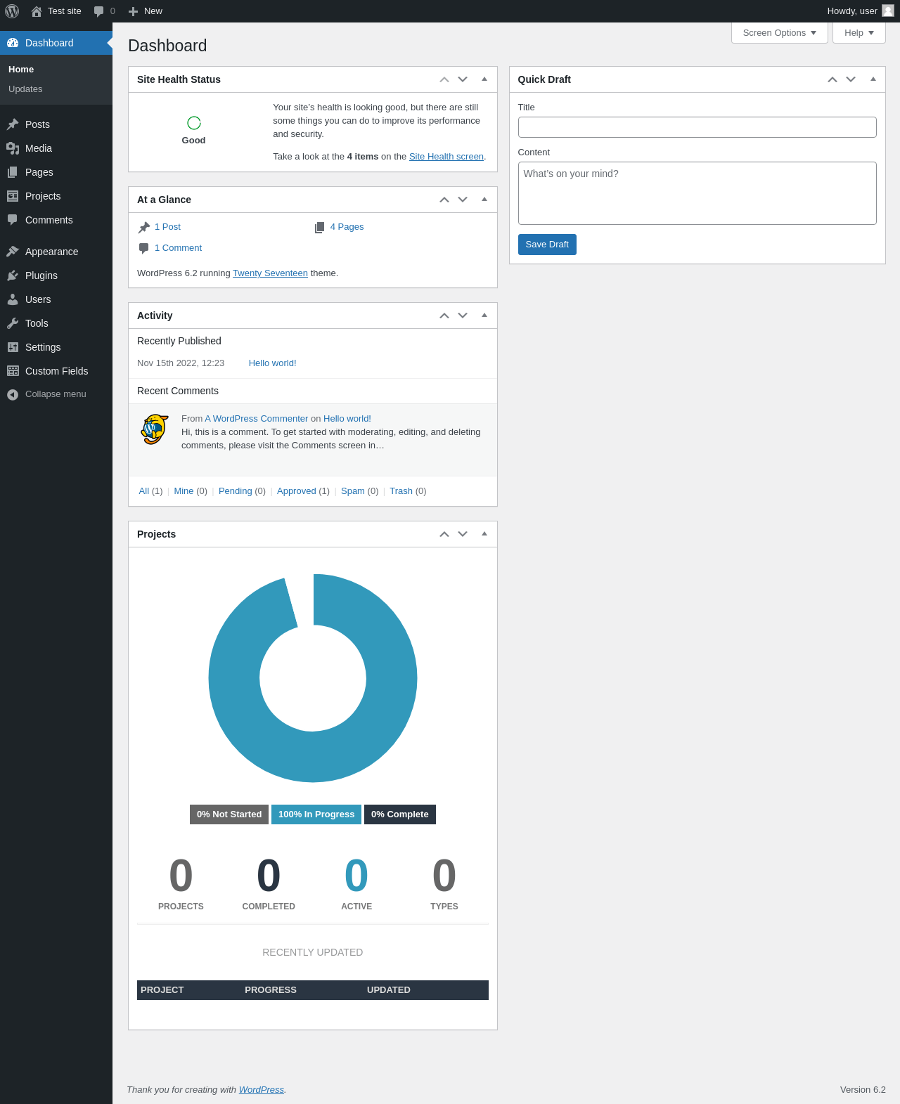The image size is (900, 1104).
Task: Open Custom Fields in the sidebar
Action: pyautogui.click(x=56, y=371)
